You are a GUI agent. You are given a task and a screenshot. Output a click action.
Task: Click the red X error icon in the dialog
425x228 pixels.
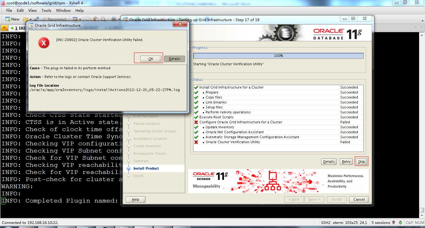pos(44,43)
